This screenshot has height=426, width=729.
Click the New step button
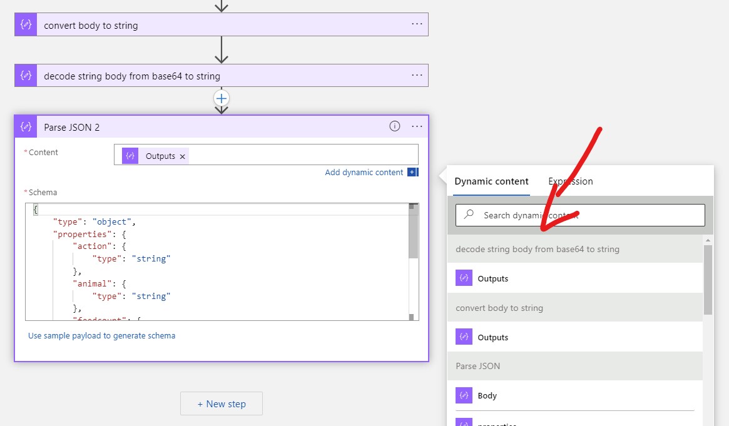(x=222, y=404)
